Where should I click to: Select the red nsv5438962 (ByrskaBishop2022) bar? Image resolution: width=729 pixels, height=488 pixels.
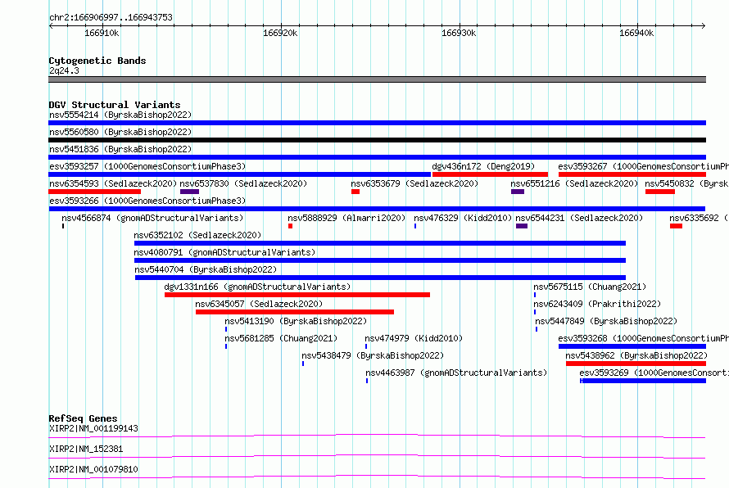pos(636,364)
